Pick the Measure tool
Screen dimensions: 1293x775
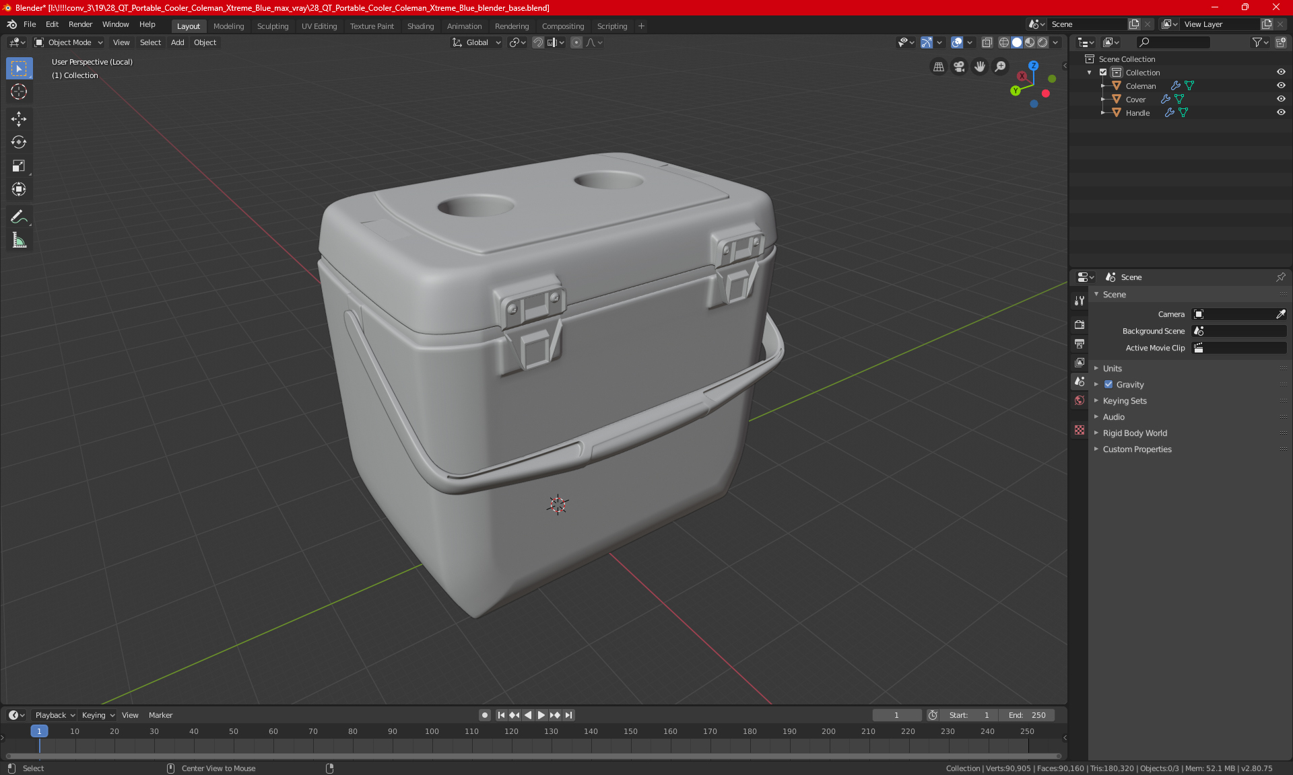click(19, 241)
